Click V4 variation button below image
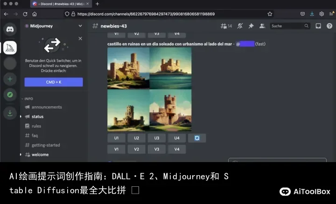336x204 pixels. pos(177,149)
